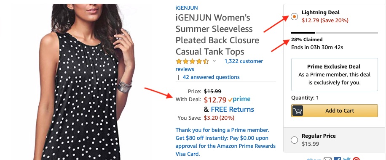Click the star rating icons
Viewport: 386px width, 160px height.
click(x=192, y=61)
